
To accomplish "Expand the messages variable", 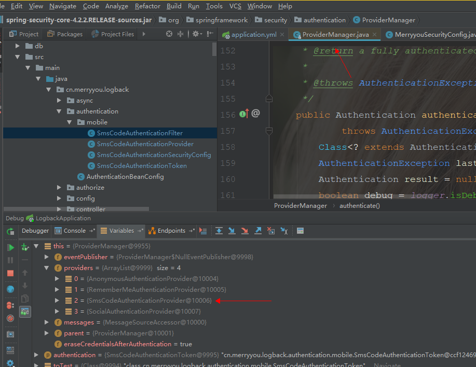I will tap(46, 322).
